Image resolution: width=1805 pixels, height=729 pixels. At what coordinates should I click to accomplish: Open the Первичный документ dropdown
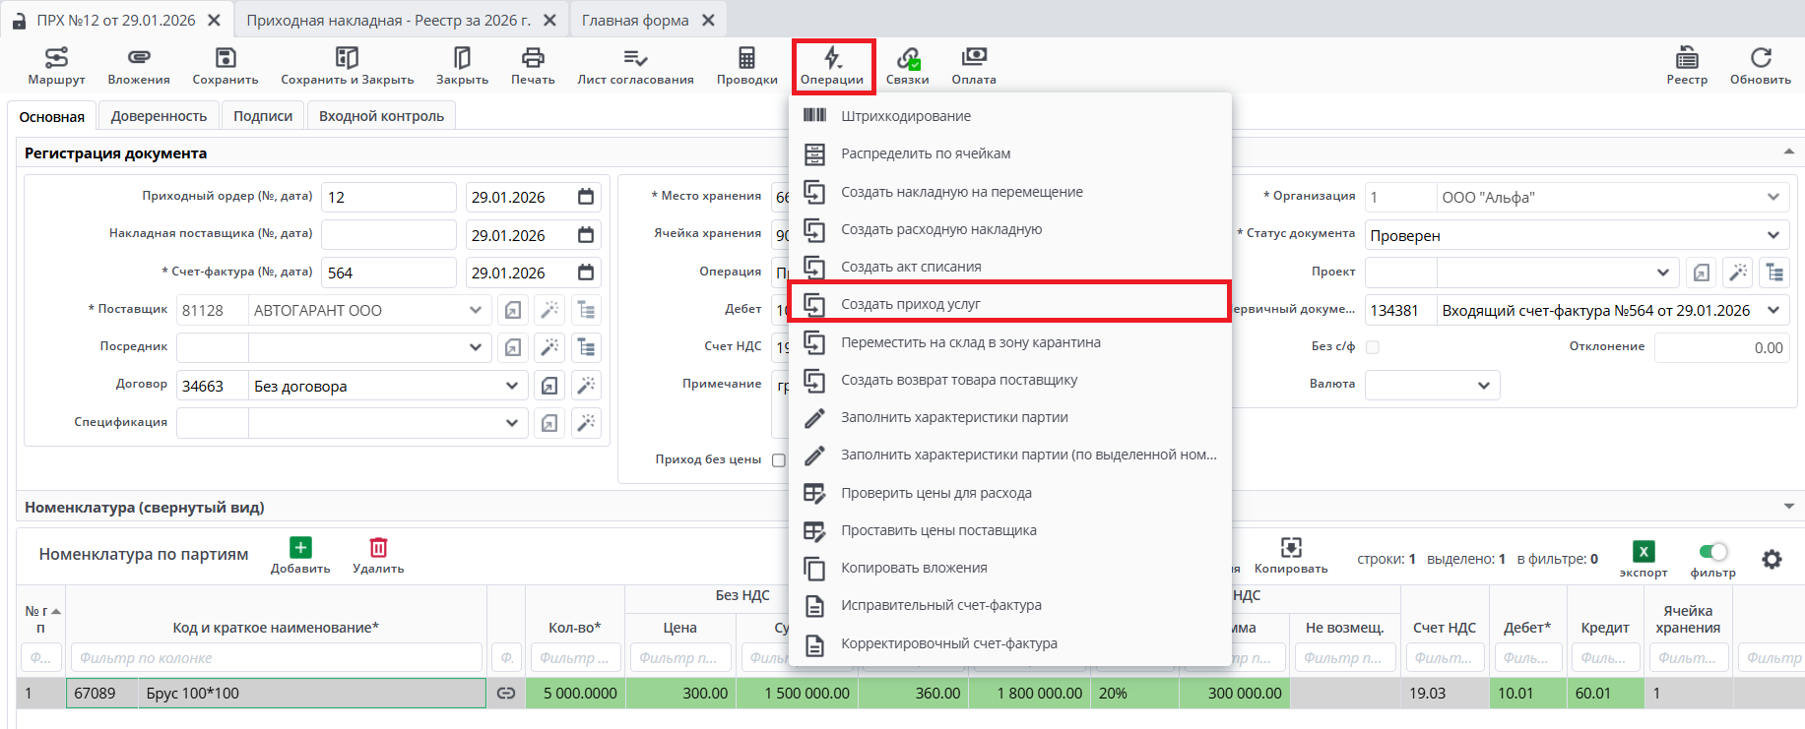point(1773,311)
